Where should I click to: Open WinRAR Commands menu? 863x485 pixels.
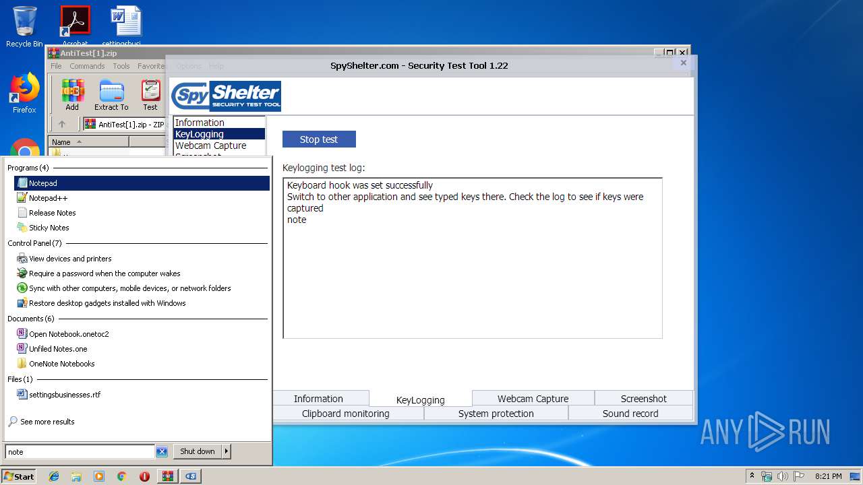coord(87,66)
